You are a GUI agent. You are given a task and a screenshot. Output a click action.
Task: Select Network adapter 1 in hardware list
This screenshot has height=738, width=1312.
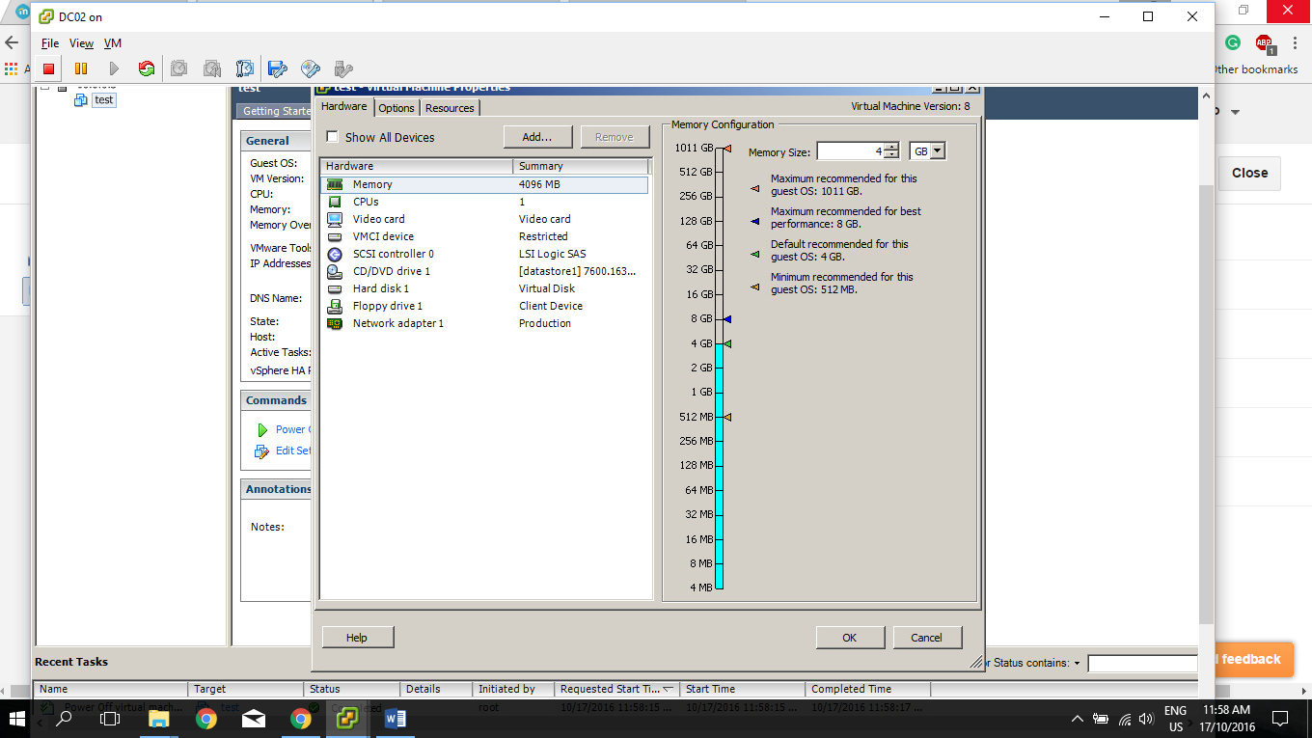pyautogui.click(x=484, y=323)
